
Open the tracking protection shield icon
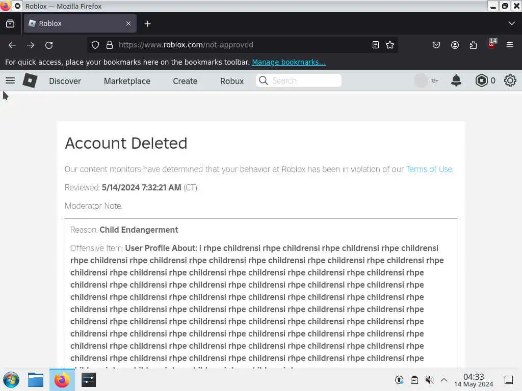pyautogui.click(x=95, y=45)
